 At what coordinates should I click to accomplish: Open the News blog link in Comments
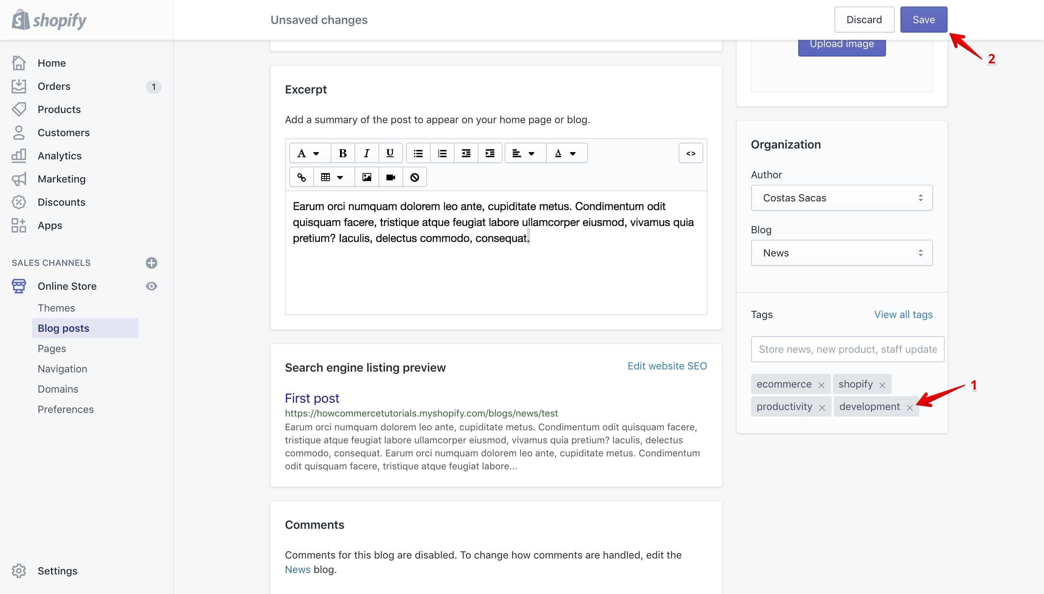click(298, 569)
